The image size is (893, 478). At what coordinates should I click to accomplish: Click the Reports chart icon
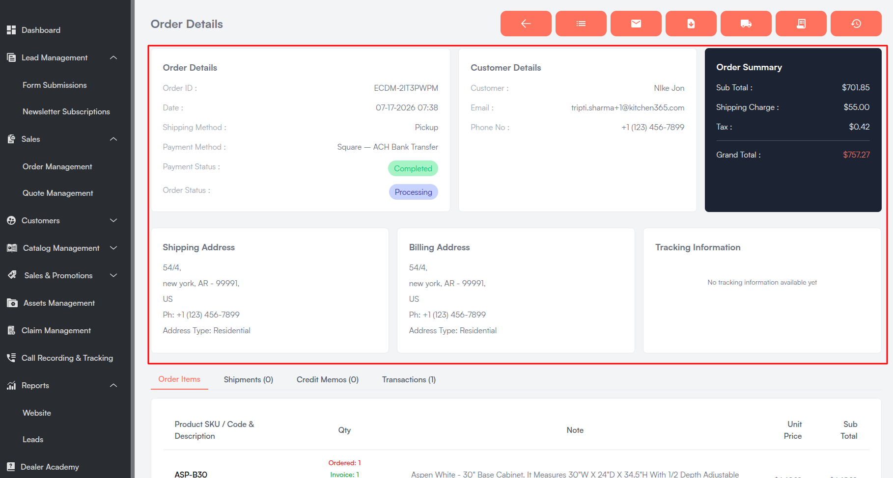(11, 385)
